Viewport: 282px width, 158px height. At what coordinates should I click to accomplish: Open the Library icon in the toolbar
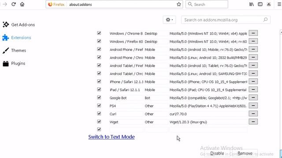point(252,4)
